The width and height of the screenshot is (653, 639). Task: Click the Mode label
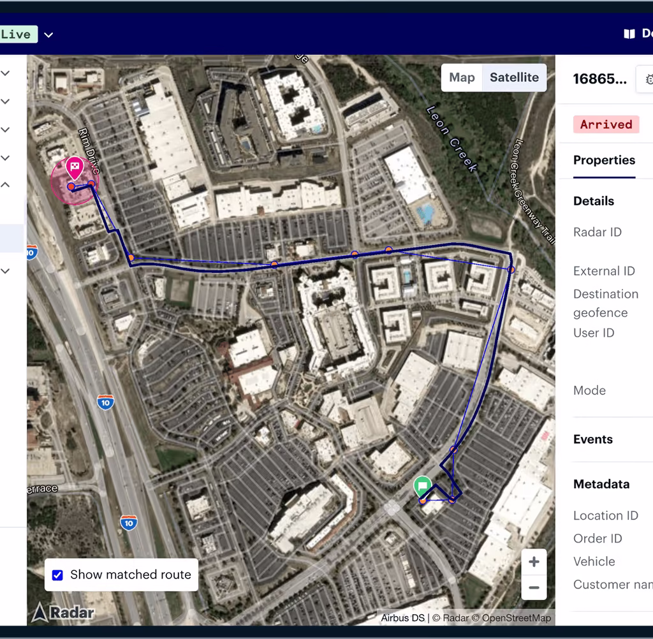[x=589, y=390]
